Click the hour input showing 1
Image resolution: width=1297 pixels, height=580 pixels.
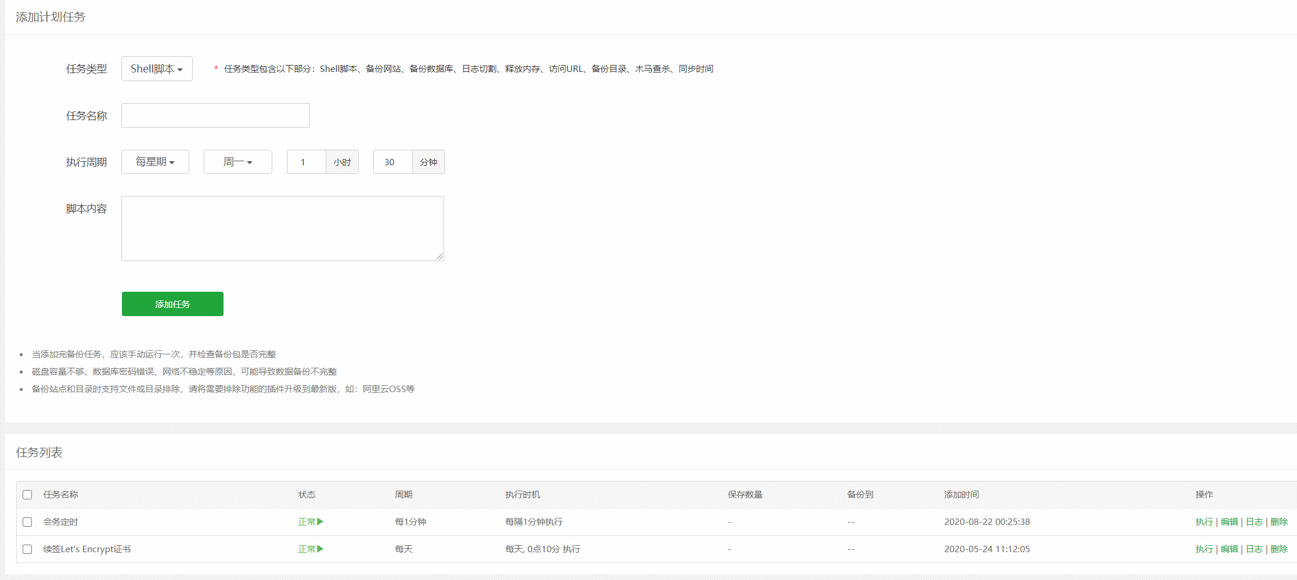tap(306, 162)
